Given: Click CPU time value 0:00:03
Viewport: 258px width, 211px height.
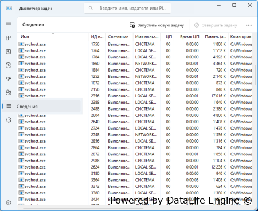Looking at the screenshot, I should coord(192,180).
